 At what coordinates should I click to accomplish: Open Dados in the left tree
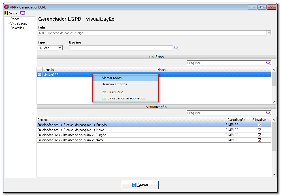[x=15, y=19]
